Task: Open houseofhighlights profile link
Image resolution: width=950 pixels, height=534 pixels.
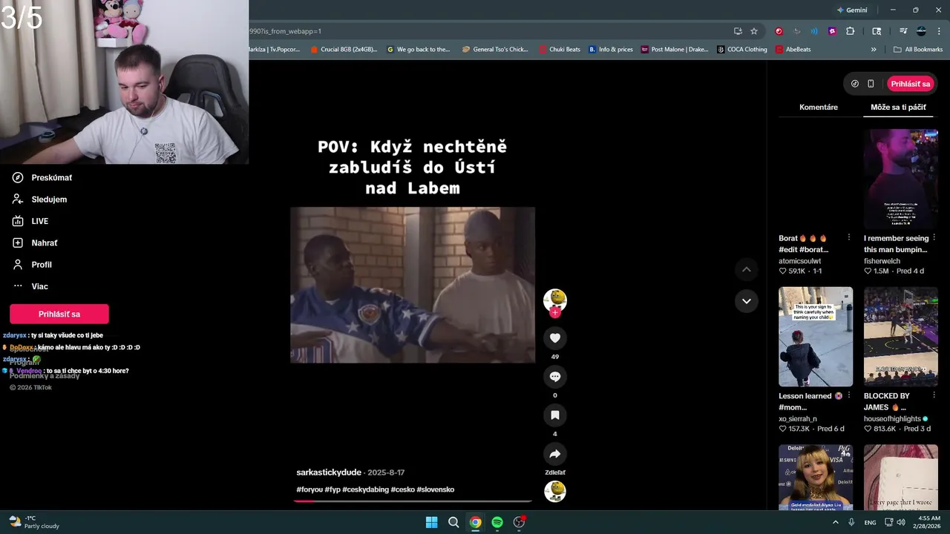Action: pos(892,419)
